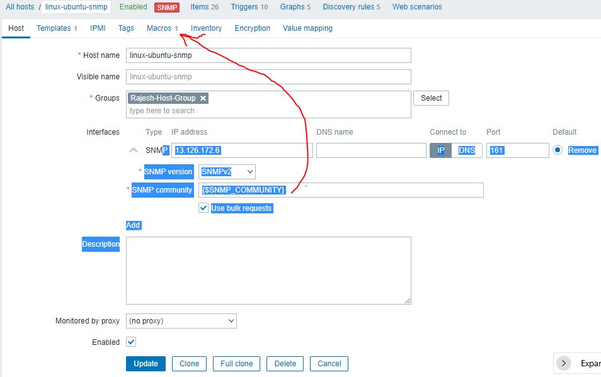Choose DNS in Connect to toggle
Screen dimensions: 601x377
click(467, 150)
